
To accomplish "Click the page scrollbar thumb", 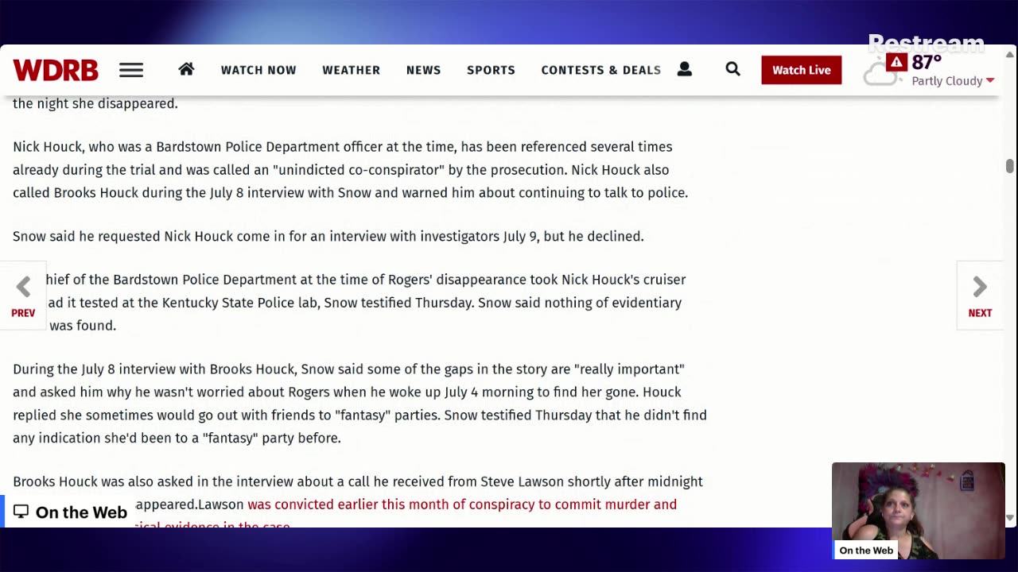I will coord(1010,165).
